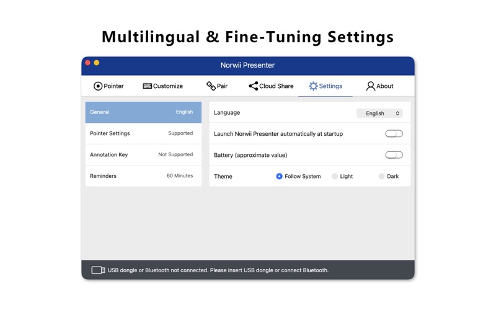Enable launch automatically at startup toggle

pos(394,134)
